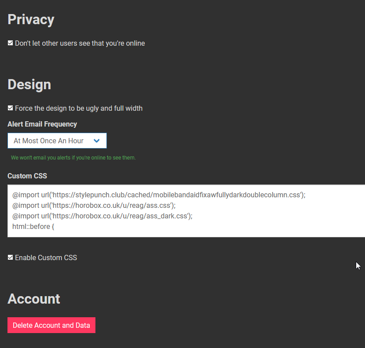Click the "Enable Custom CSS" label text
Viewport: 365px width, 348px height.
point(46,257)
